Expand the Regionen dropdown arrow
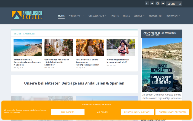193x121 pixels. click(179, 16)
